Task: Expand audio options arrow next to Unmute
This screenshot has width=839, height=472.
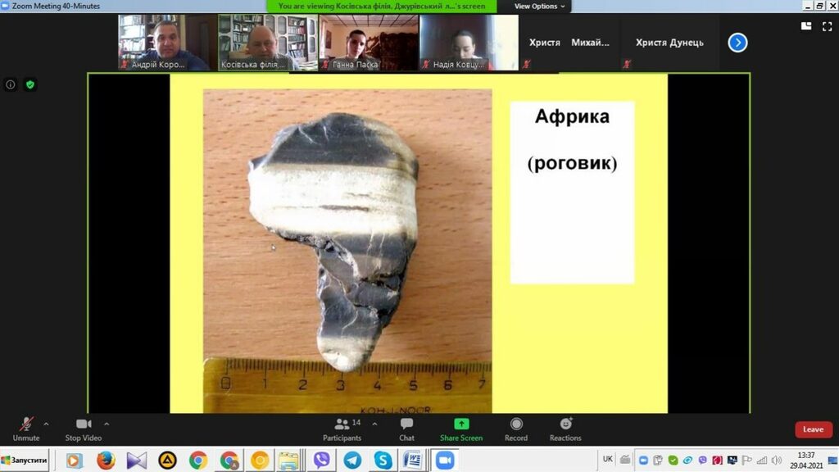Action: [46, 424]
